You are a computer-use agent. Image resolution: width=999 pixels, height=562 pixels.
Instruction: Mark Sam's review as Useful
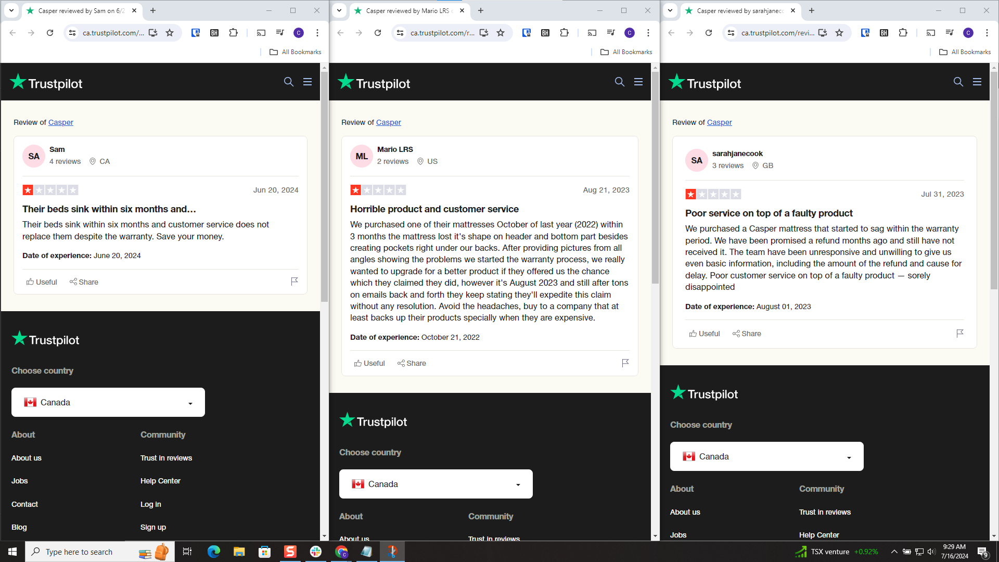tap(42, 282)
